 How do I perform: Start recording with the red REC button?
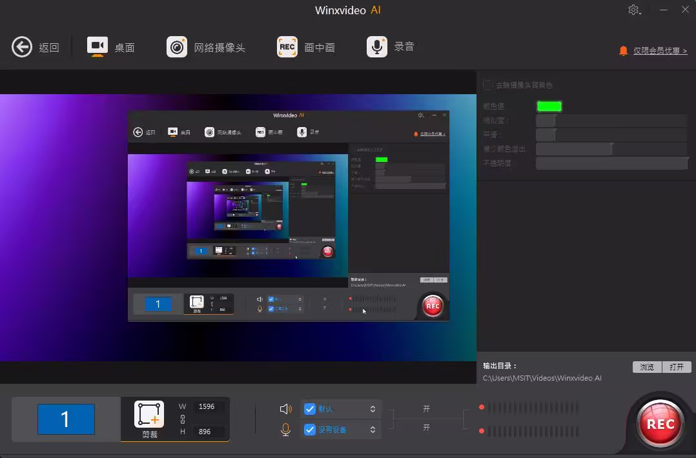(660, 423)
